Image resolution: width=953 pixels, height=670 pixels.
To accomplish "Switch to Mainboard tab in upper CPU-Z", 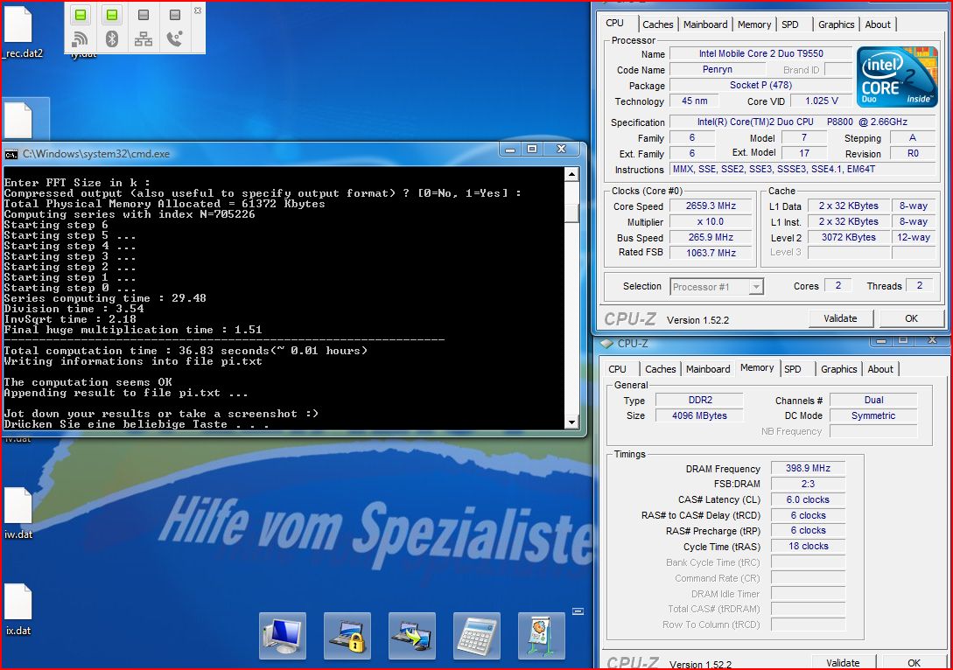I will click(705, 24).
